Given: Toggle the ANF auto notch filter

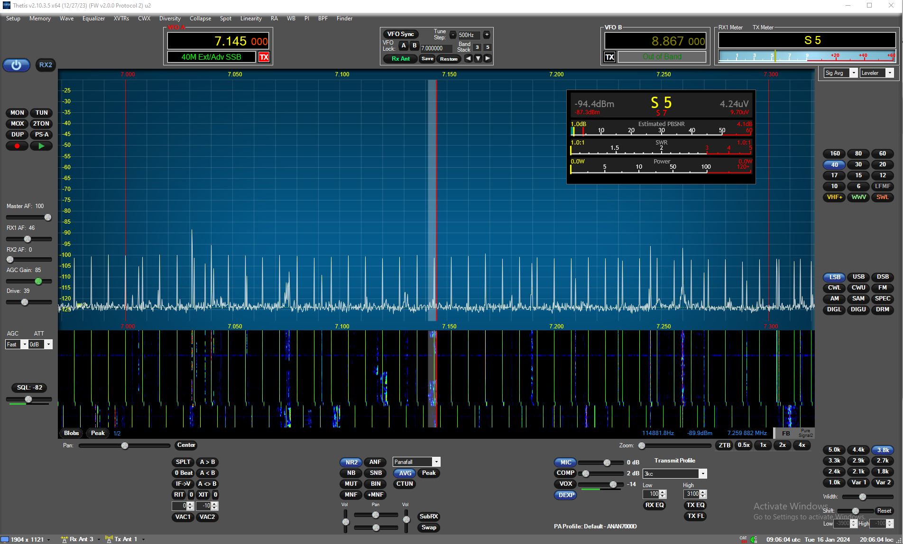Looking at the screenshot, I should tap(375, 462).
